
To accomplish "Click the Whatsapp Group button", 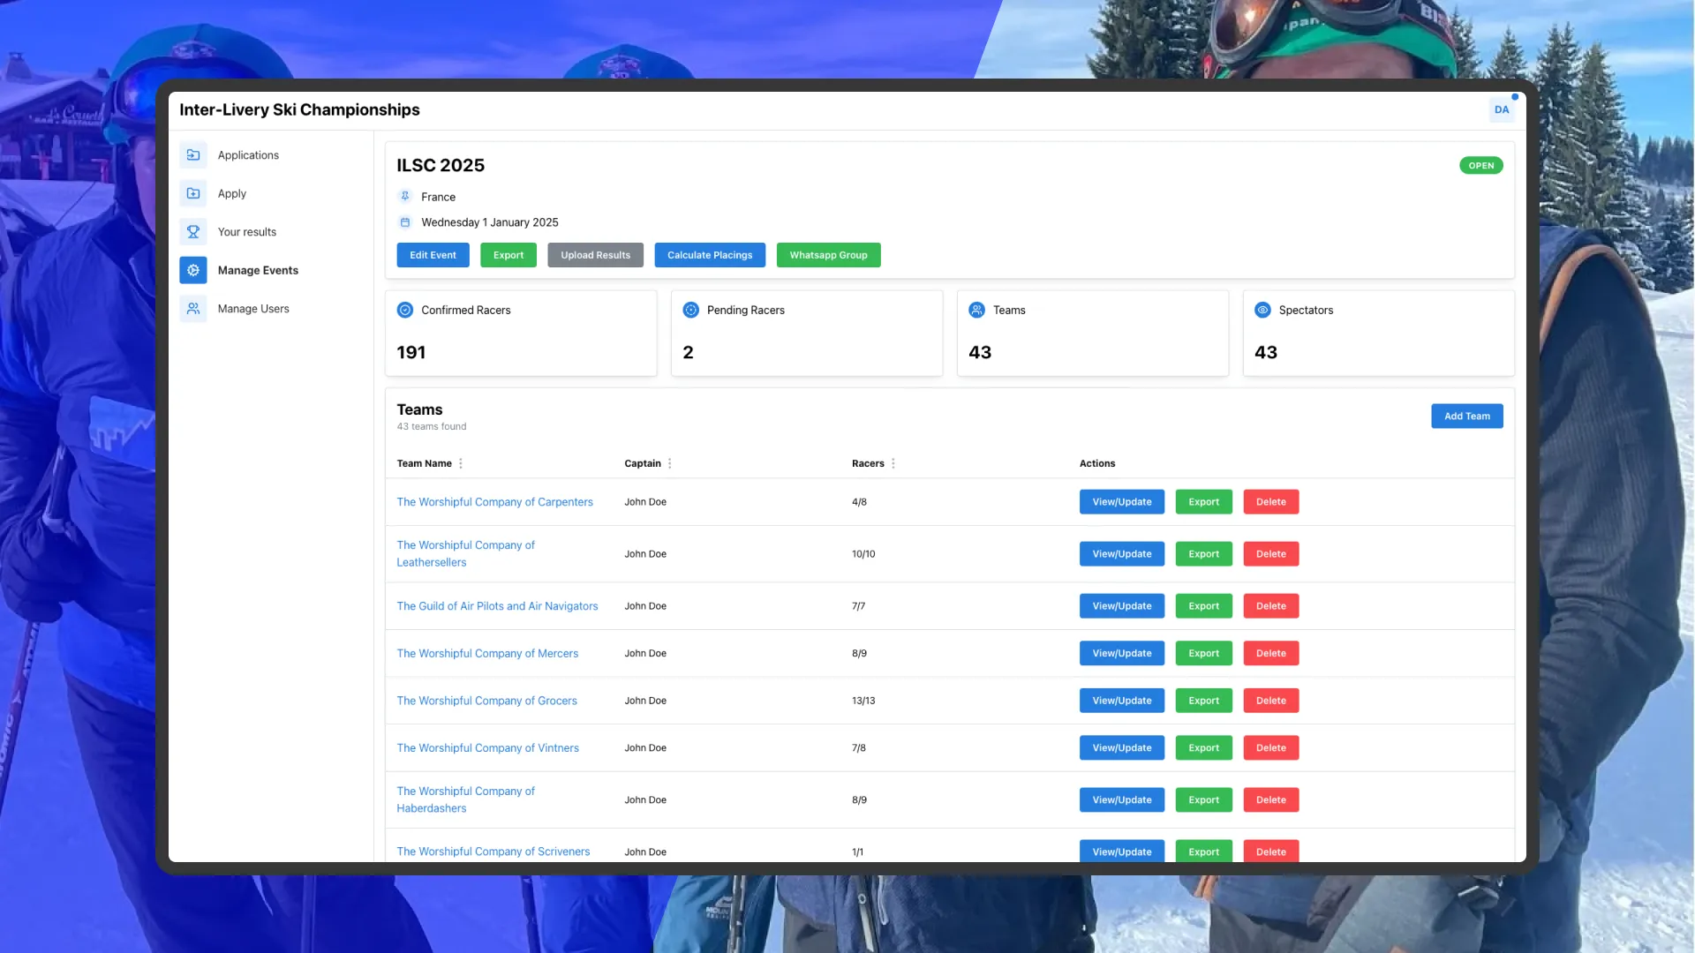I will click(x=828, y=255).
